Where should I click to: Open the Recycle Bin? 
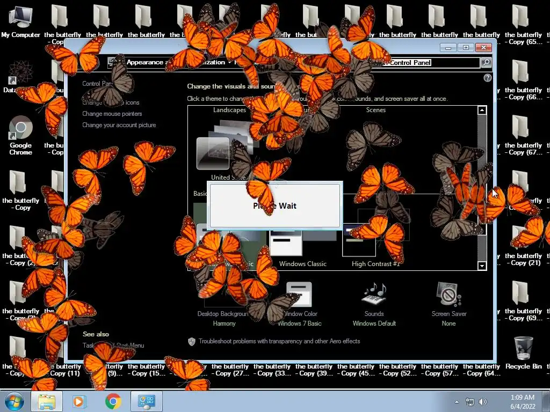point(523,352)
